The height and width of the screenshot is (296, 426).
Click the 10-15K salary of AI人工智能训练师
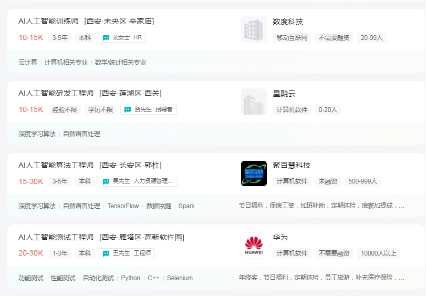pyautogui.click(x=30, y=37)
